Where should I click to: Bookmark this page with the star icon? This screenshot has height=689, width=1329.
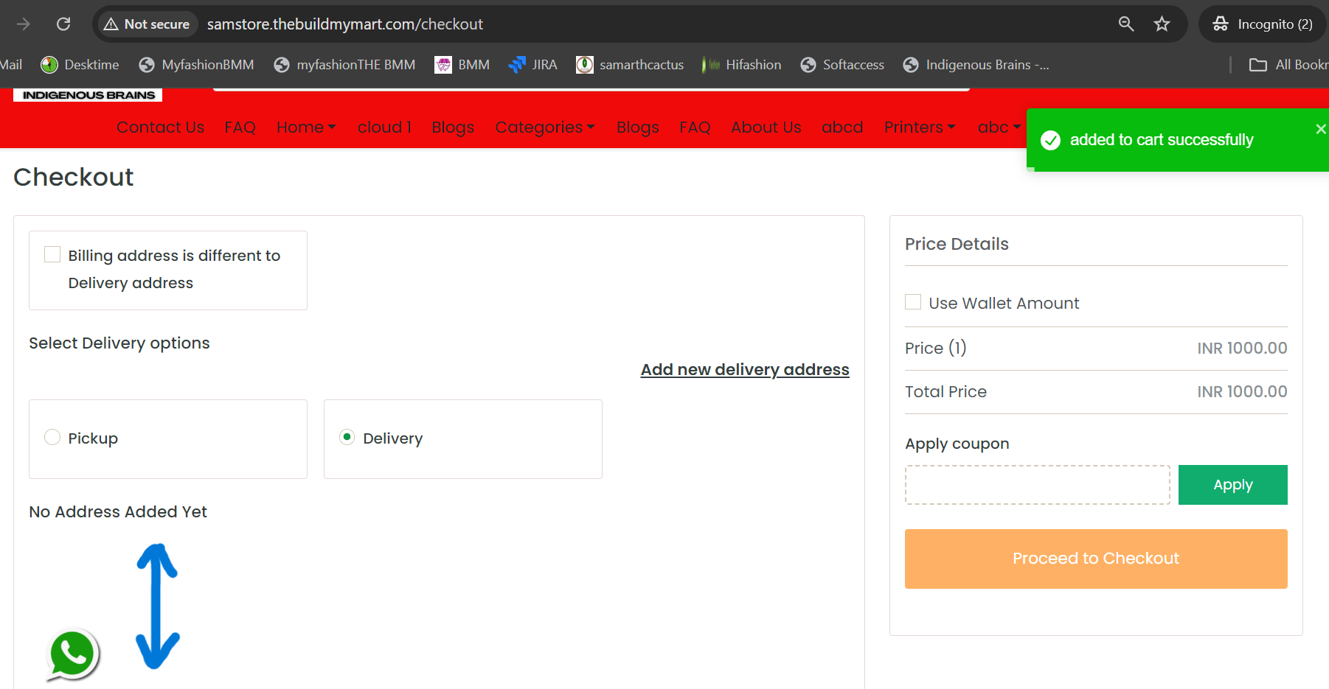[1162, 24]
